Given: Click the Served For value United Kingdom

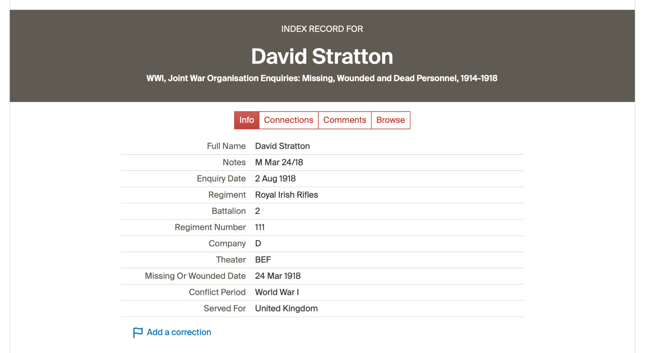Looking at the screenshot, I should point(286,309).
